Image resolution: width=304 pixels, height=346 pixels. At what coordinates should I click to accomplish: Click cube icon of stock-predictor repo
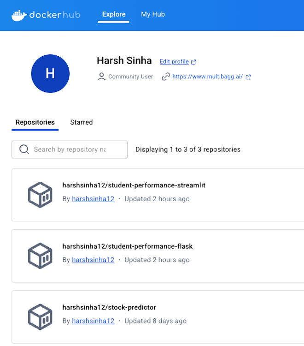click(40, 317)
